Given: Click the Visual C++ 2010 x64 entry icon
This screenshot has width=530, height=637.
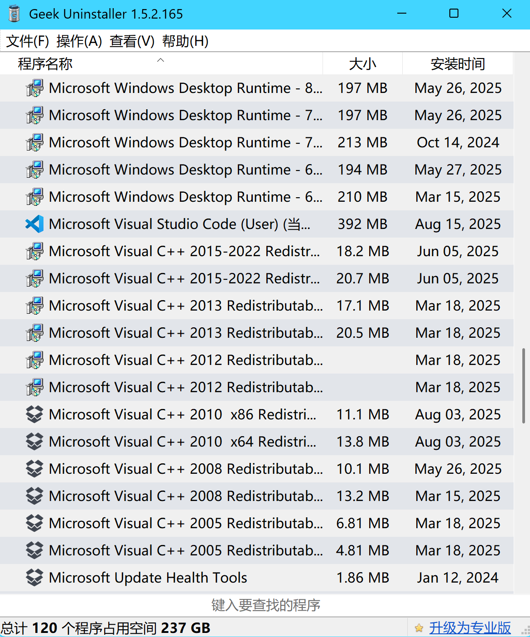Looking at the screenshot, I should (34, 442).
